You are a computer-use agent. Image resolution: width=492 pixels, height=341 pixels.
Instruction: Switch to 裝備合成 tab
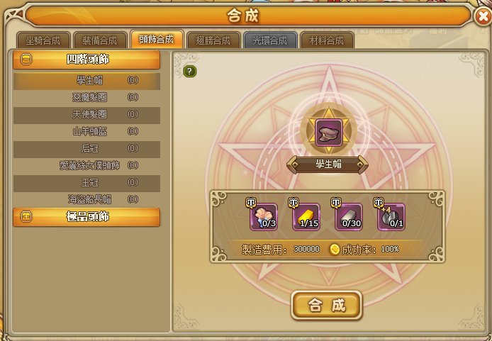(100, 40)
